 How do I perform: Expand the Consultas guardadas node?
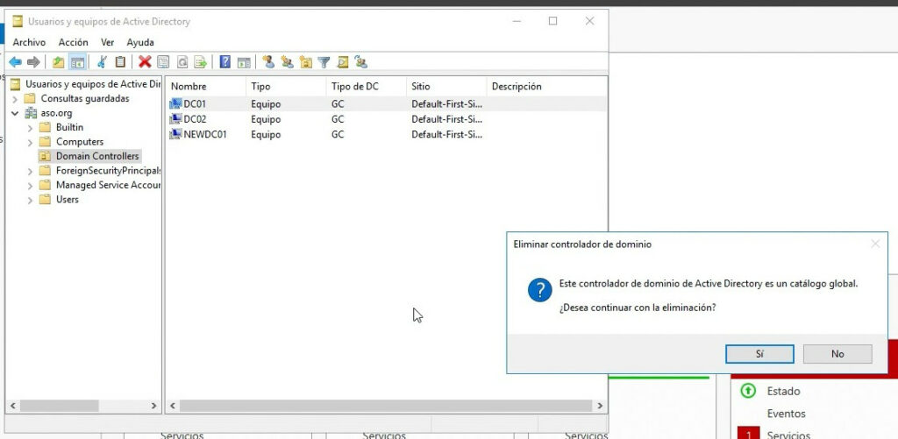pyautogui.click(x=15, y=99)
